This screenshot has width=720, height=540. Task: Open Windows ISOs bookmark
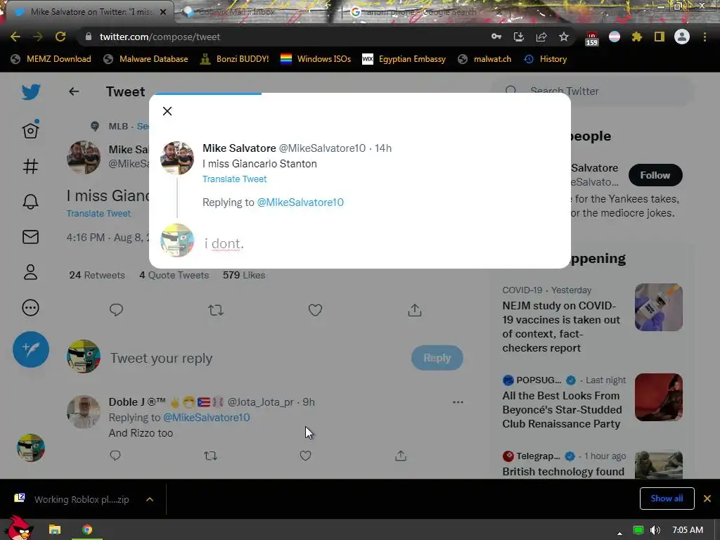point(316,59)
